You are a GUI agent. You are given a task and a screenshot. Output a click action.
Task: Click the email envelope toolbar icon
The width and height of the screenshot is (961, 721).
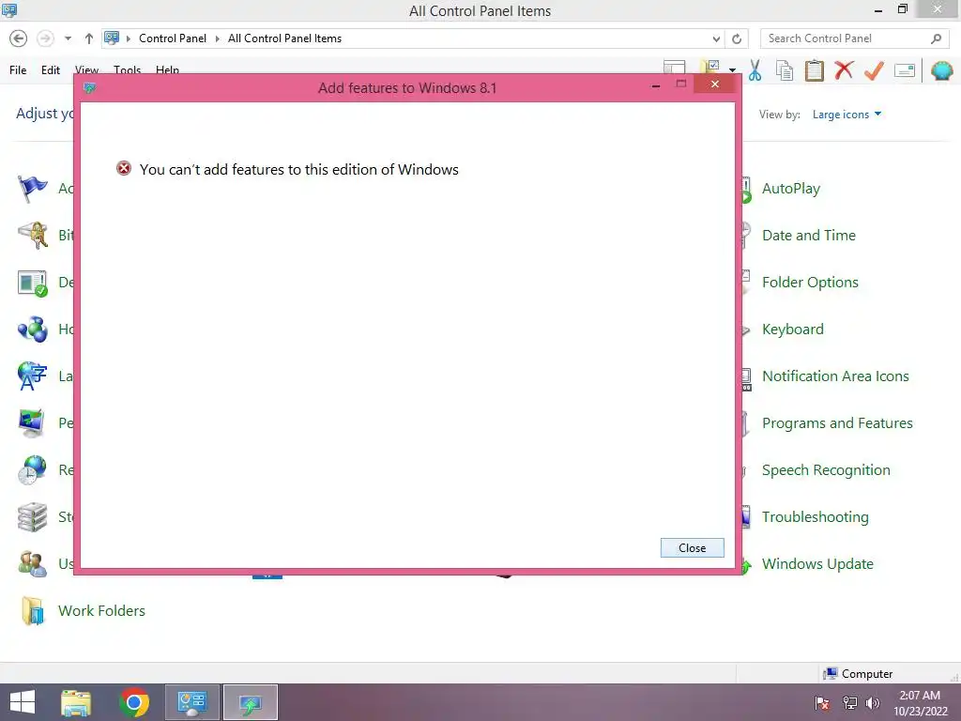[905, 70]
